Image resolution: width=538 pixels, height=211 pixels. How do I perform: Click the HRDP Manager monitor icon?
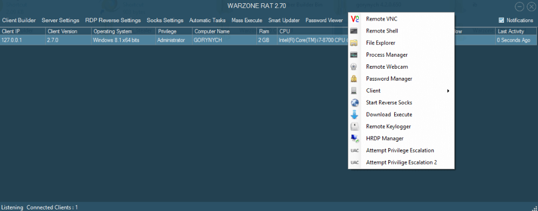(355, 139)
